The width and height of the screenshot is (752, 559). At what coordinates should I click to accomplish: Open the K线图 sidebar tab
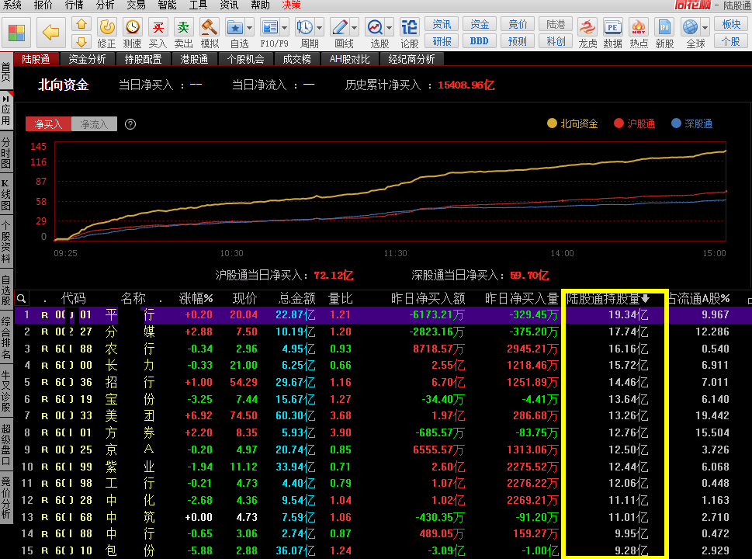(6, 195)
